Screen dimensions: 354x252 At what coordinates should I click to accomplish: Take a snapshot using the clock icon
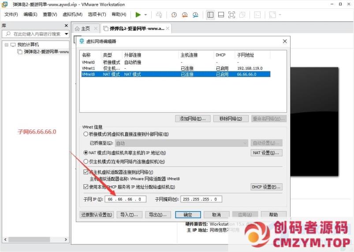(x=174, y=15)
